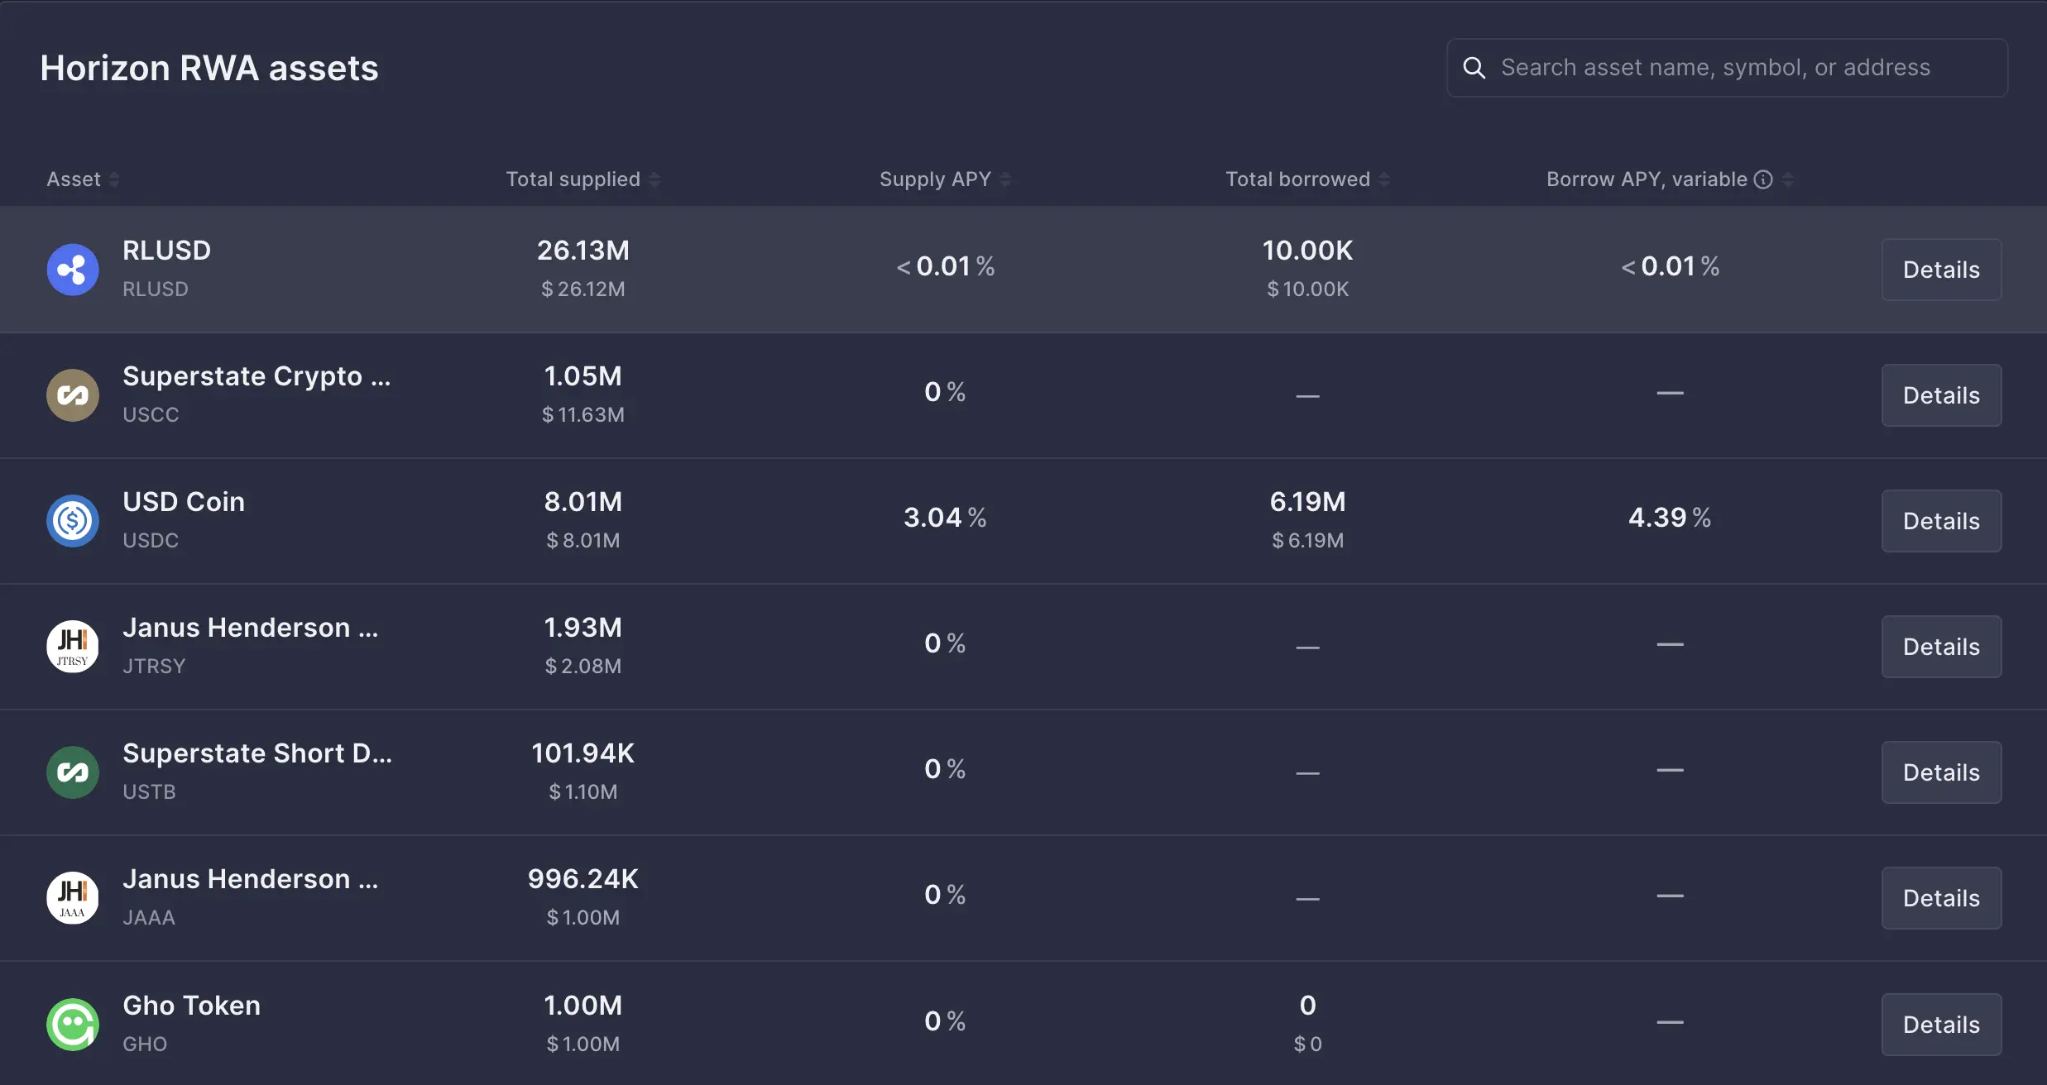Open Details for Gho Token
This screenshot has width=2047, height=1085.
coord(1941,1025)
